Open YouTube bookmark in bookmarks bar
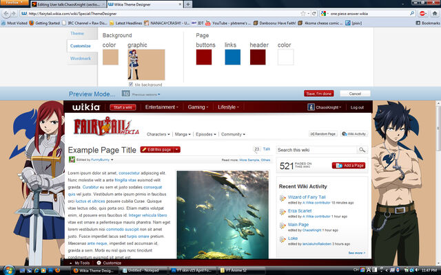 228,23
